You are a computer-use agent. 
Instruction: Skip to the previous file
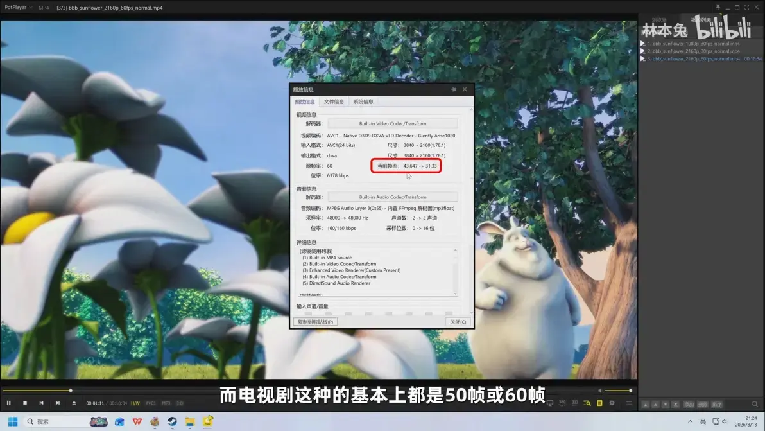42,403
